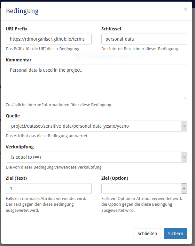Place cursor in the Kommentar text area
This screenshot has height=246, width=195.
point(97,82)
